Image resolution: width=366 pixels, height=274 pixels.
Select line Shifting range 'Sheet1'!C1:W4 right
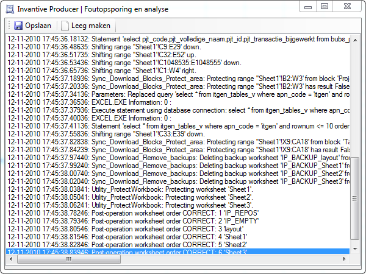click(x=178, y=71)
